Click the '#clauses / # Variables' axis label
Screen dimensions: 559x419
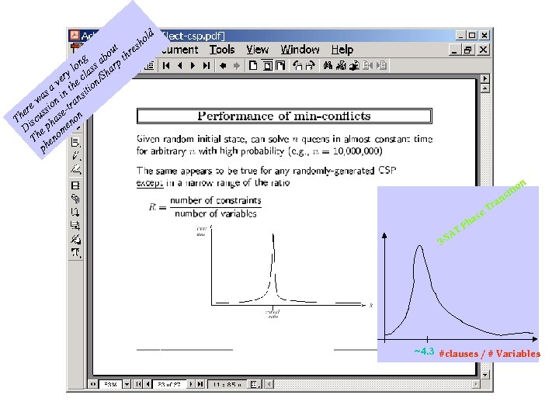pos(489,354)
